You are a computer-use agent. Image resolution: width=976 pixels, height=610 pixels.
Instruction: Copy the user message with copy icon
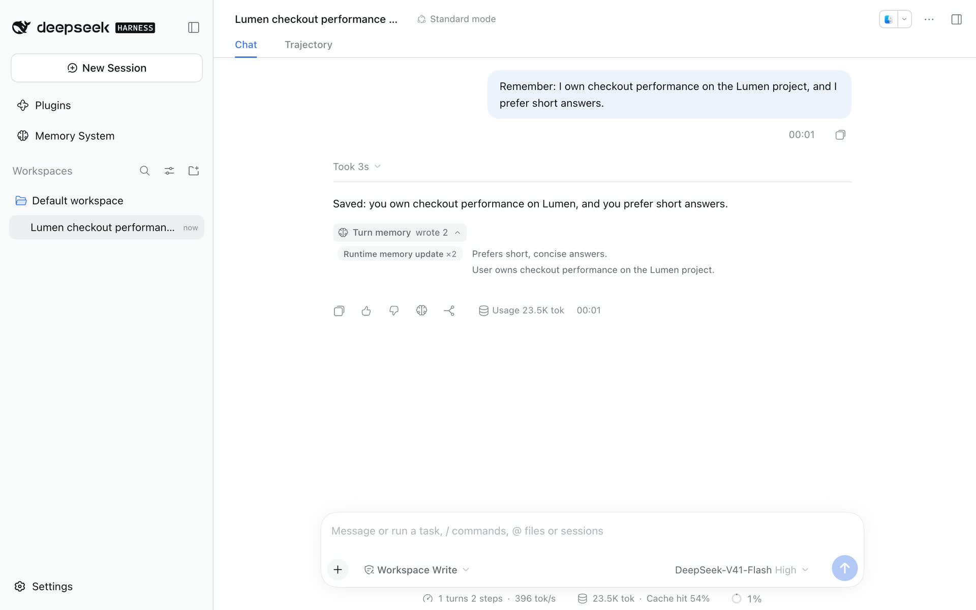pos(840,135)
